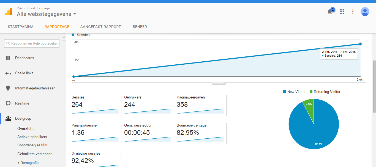The height and width of the screenshot is (167, 376).
Task: Expand the Demografie tree item
Action: [x=19, y=163]
